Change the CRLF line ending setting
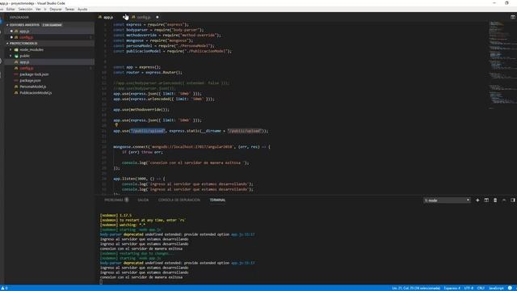The width and height of the screenshot is (517, 291). [x=481, y=288]
